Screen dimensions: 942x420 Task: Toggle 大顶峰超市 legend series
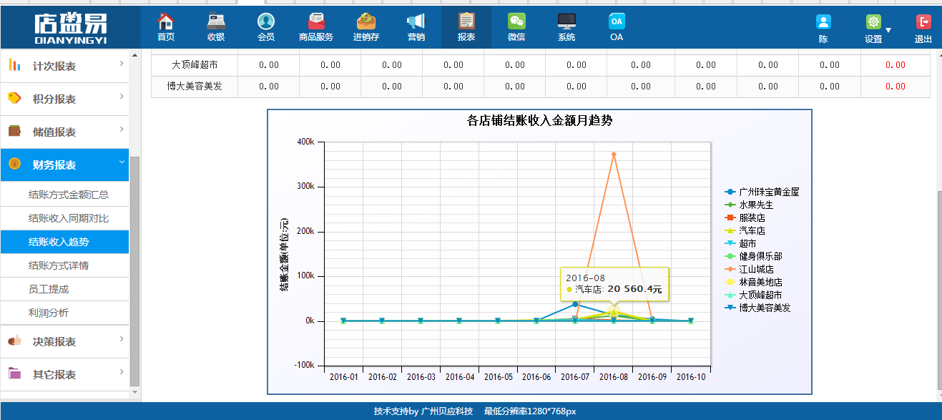click(753, 295)
